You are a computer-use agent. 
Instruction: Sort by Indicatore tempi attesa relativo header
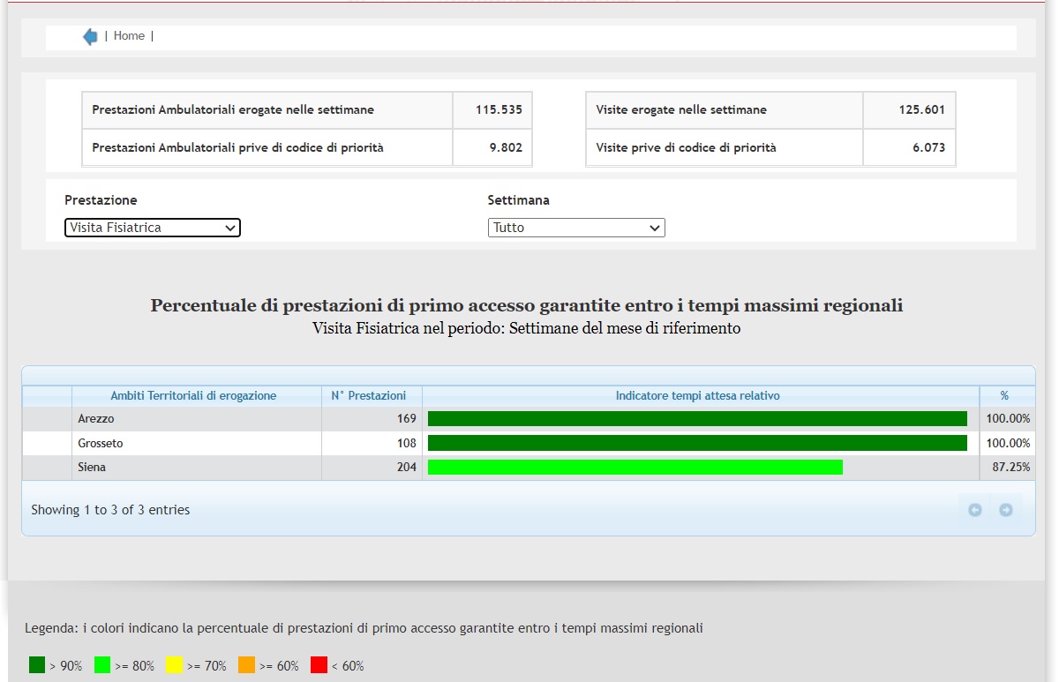(x=697, y=396)
